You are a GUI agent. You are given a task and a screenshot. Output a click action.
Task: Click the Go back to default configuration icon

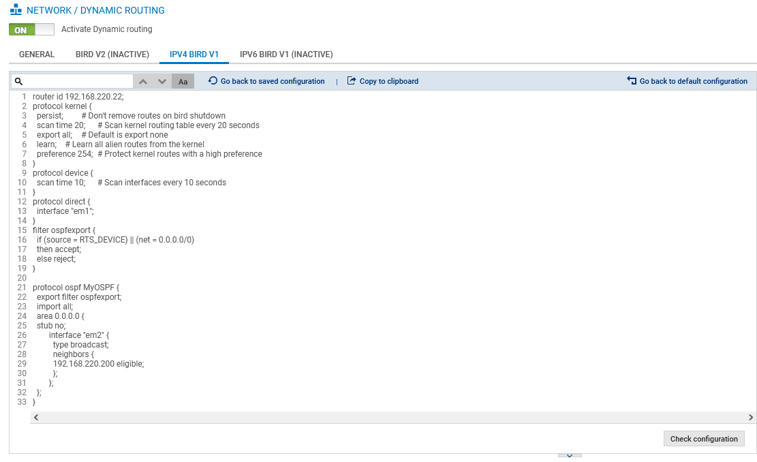pyautogui.click(x=632, y=81)
